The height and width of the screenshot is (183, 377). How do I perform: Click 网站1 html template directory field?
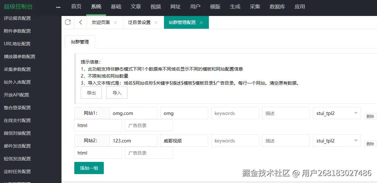coord(98,126)
